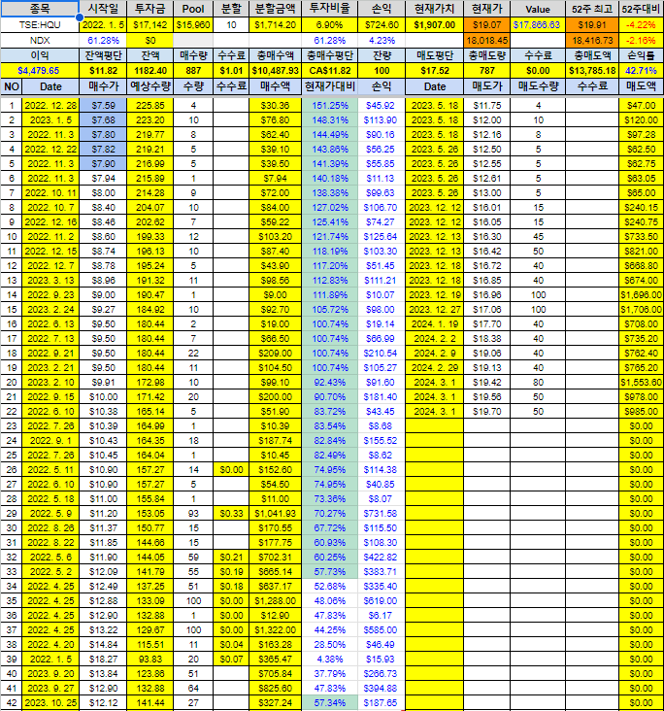Select the 총매도액 value $13,785.18
Screen dimensions: 664x711
click(592, 70)
